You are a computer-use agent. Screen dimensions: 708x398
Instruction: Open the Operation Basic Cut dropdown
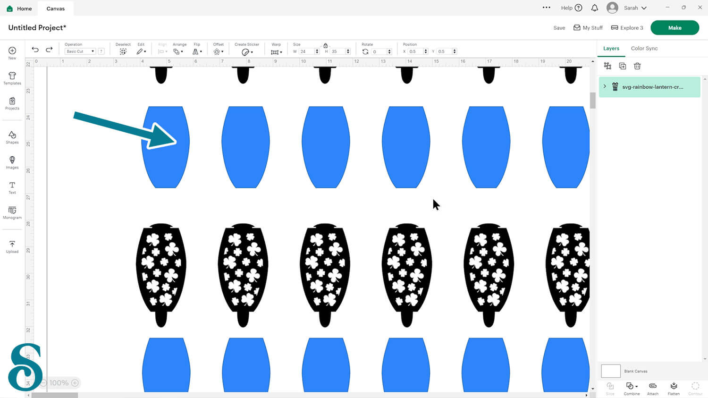click(x=80, y=51)
